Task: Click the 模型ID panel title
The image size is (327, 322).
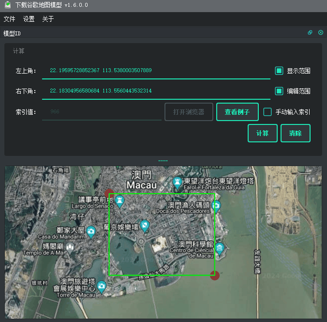Action: pyautogui.click(x=12, y=33)
